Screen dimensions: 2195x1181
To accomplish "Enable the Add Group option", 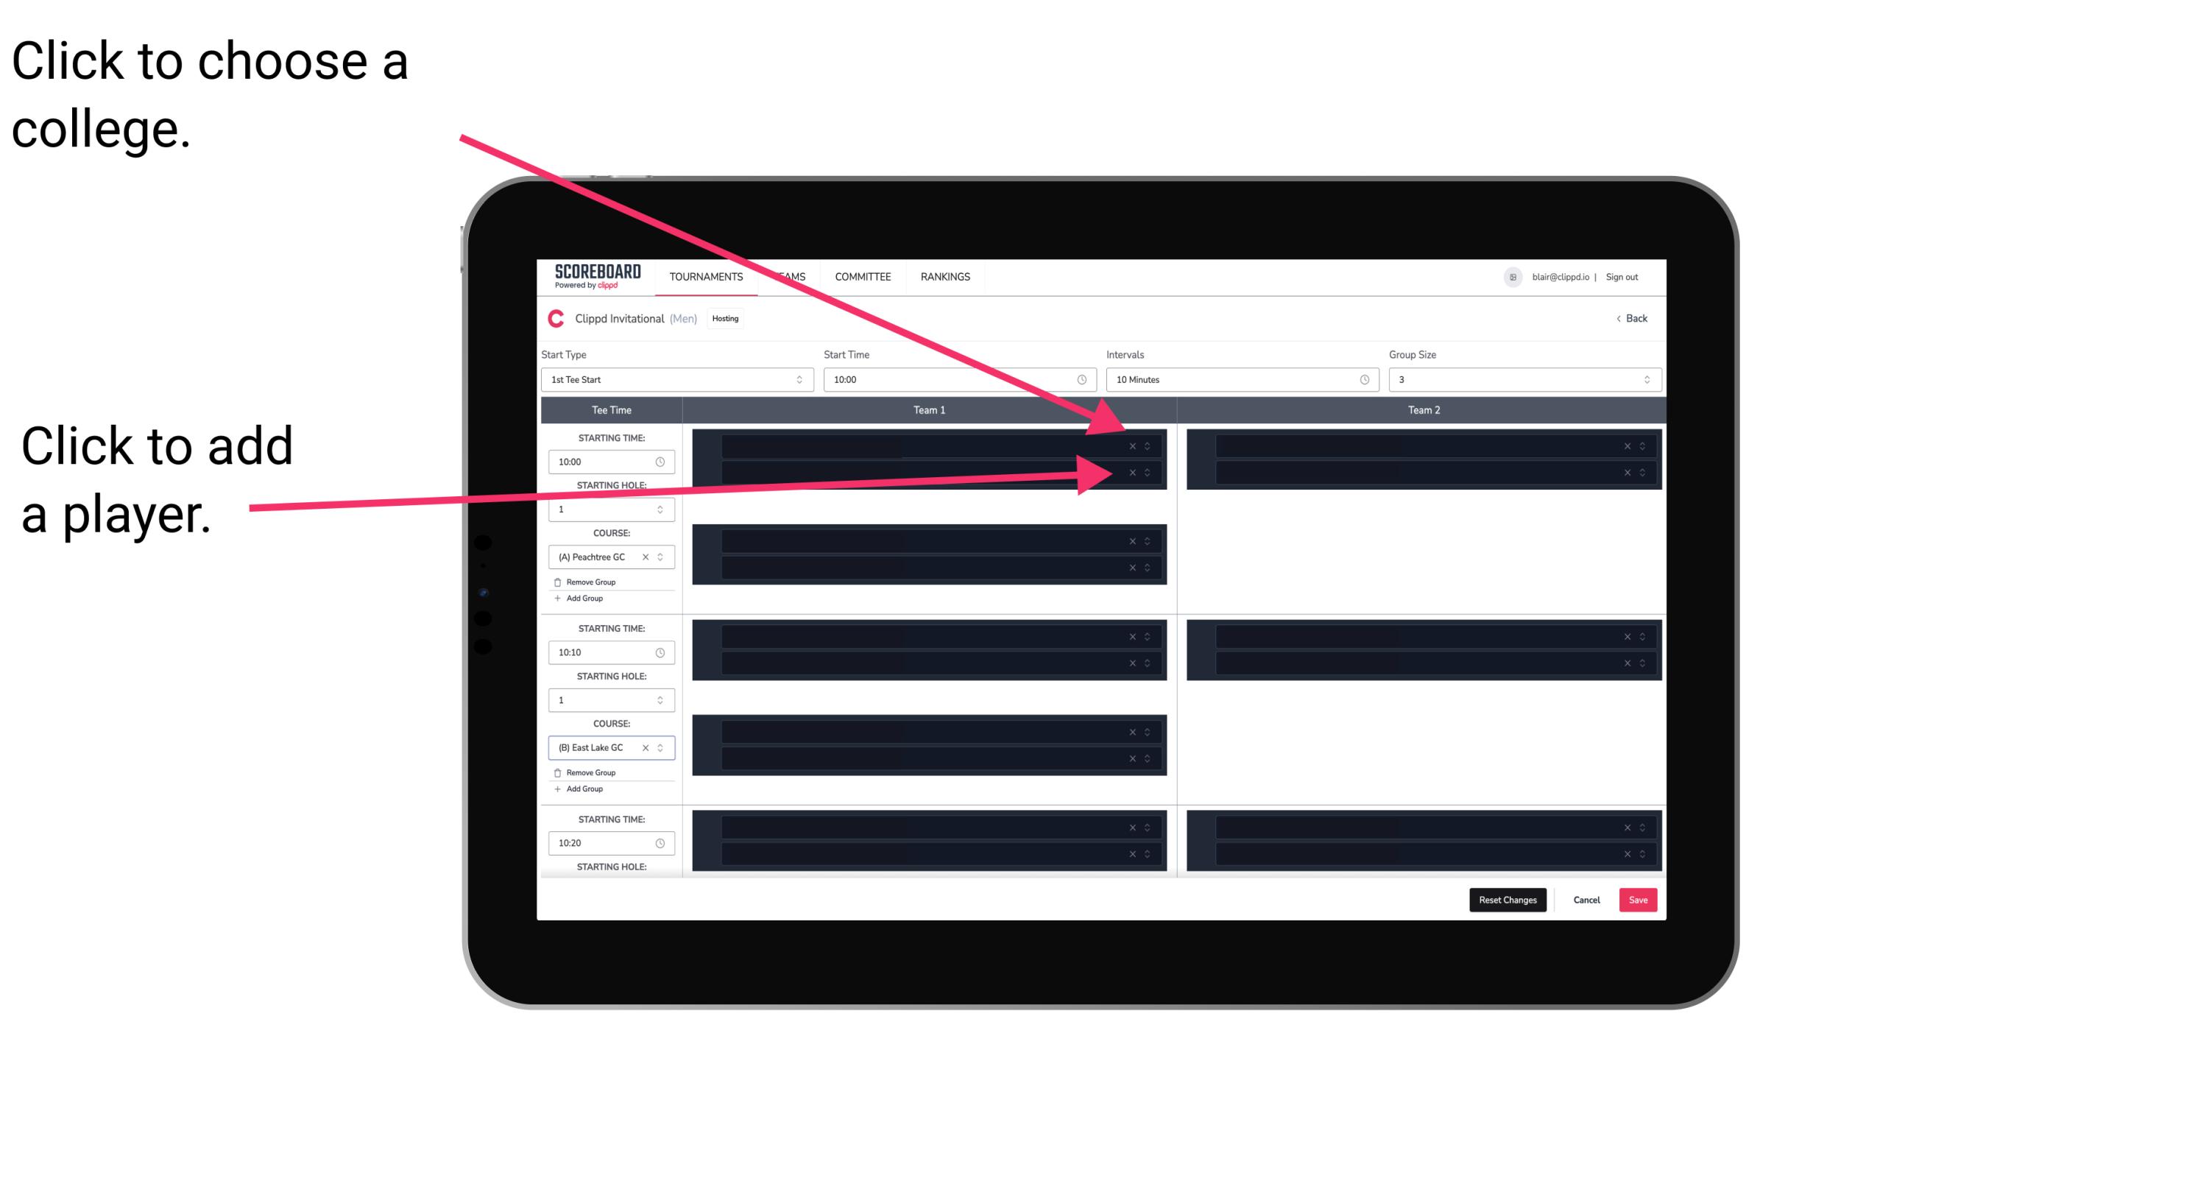I will point(582,599).
